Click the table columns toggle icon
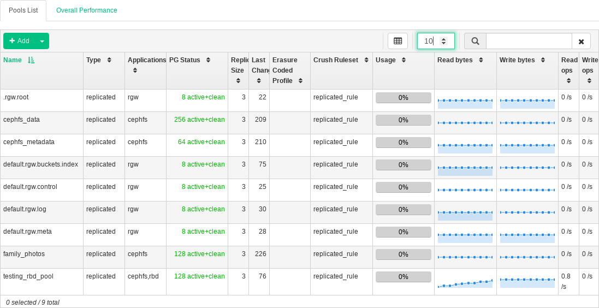 398,41
